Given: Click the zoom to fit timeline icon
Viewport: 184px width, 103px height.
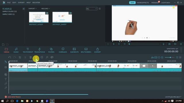Looking at the screenshot, I should [156, 57].
